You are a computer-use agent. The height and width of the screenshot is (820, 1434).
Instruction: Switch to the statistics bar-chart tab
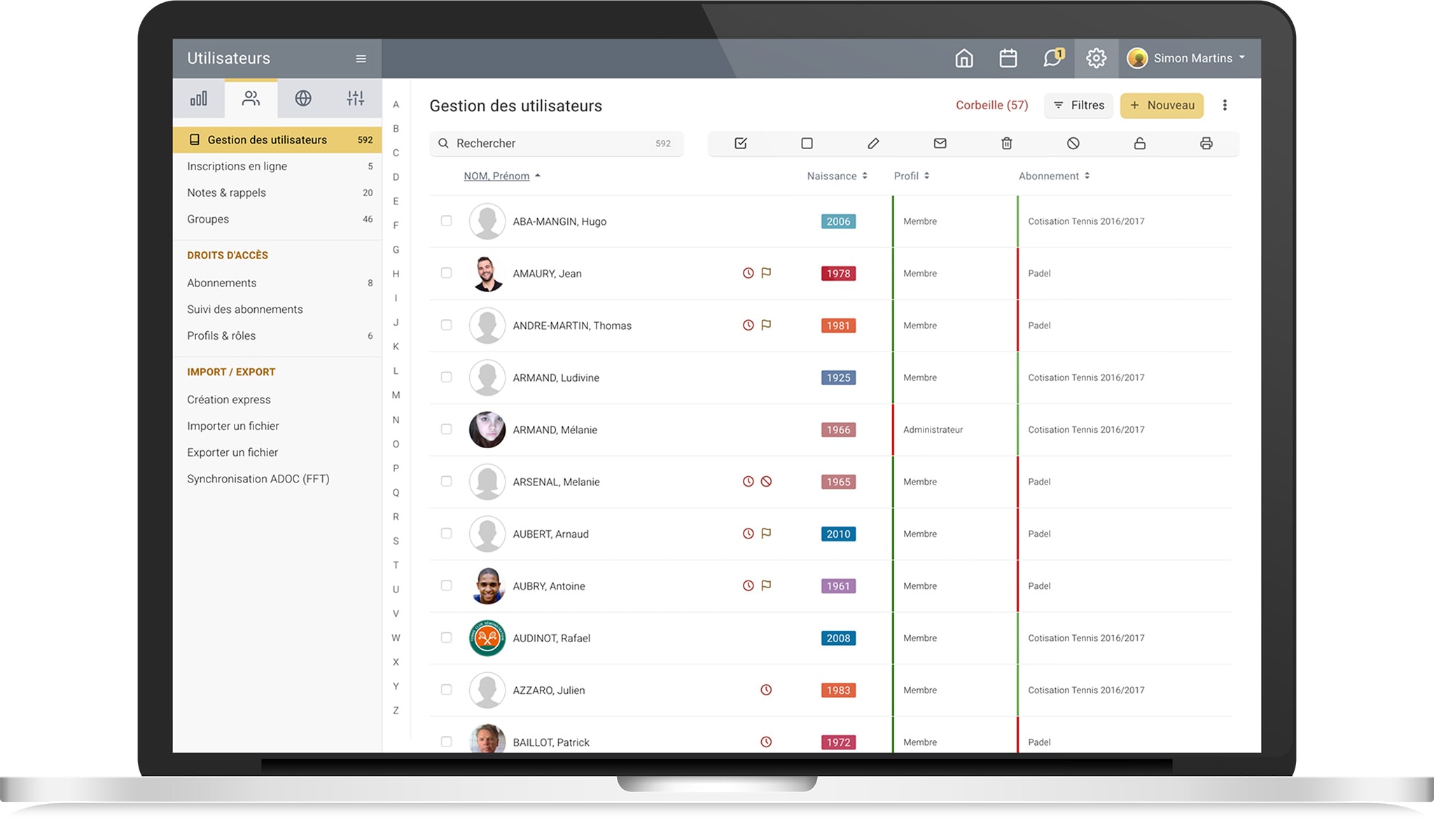pyautogui.click(x=199, y=99)
